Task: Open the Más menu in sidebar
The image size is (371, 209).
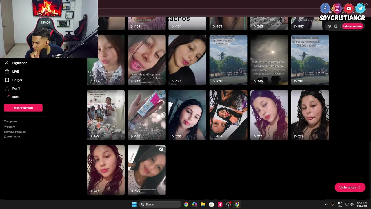Action: pyautogui.click(x=12, y=97)
